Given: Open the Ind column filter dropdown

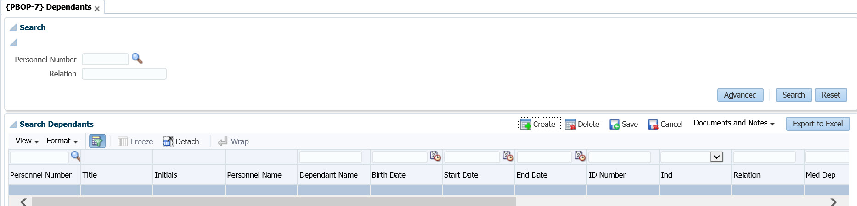Looking at the screenshot, I should click(x=716, y=157).
